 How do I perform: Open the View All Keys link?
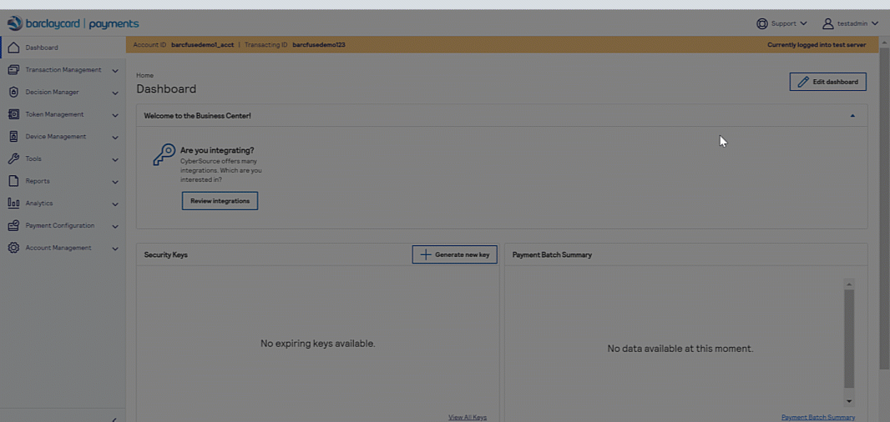[467, 417]
